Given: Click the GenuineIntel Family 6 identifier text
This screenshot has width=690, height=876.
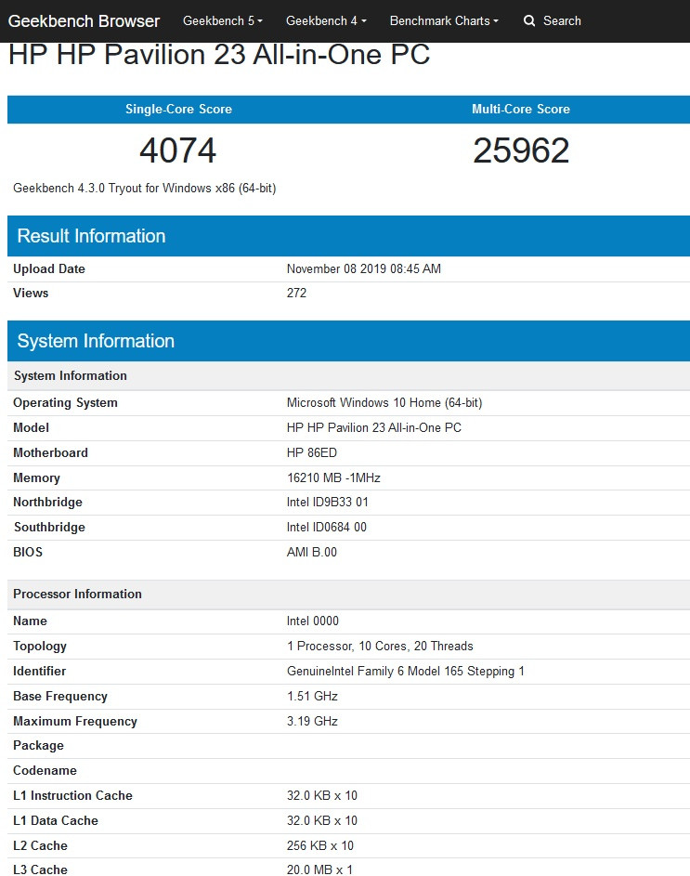Looking at the screenshot, I should 405,671.
